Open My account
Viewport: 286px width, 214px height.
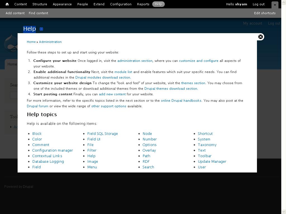pos(252,23)
